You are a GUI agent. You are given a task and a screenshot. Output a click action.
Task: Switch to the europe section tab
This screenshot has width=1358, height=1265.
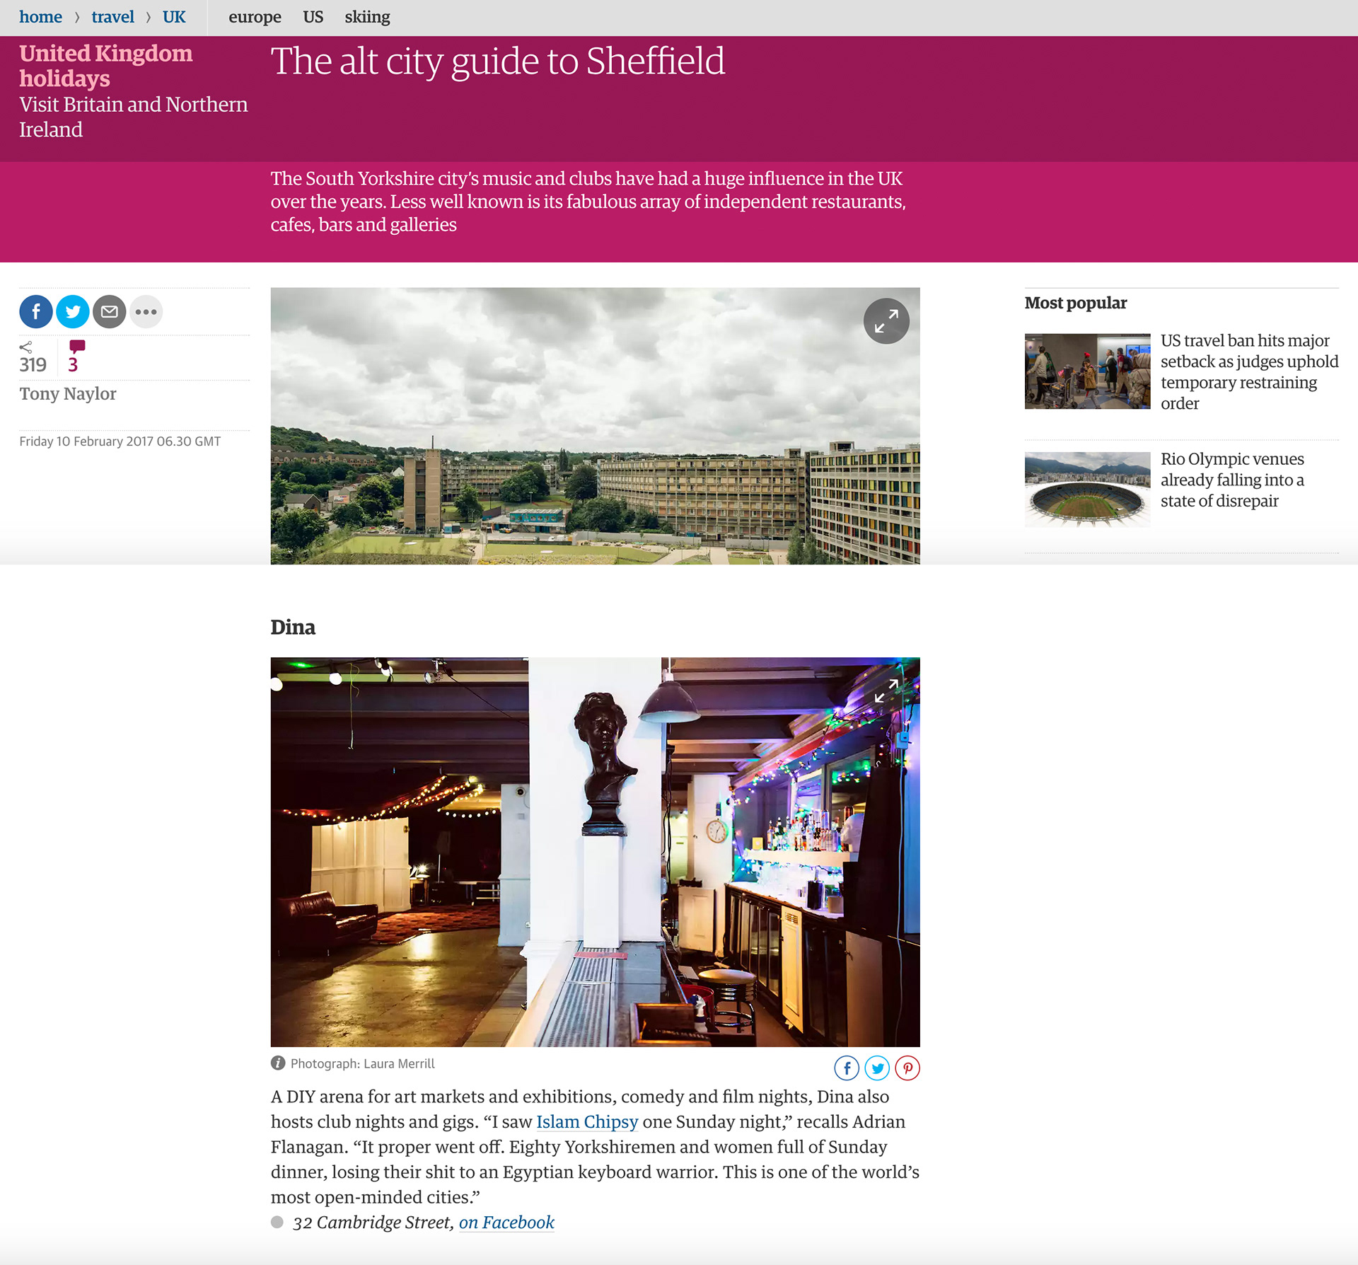254,17
